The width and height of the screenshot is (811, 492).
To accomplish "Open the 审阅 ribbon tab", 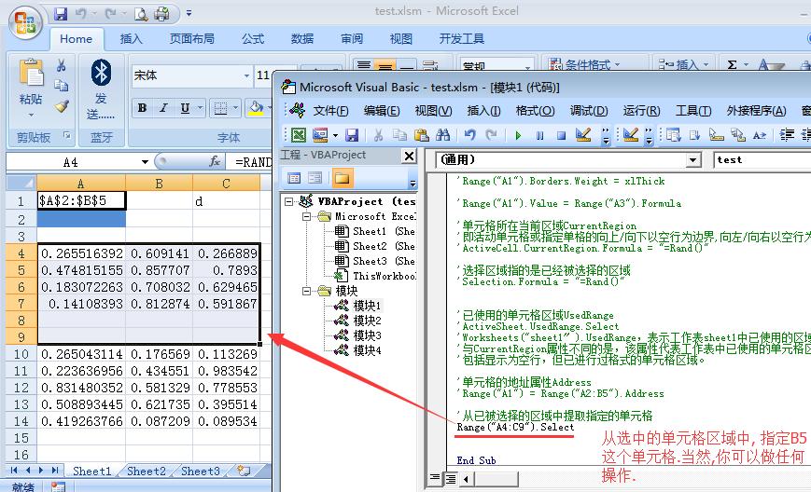I will [352, 39].
